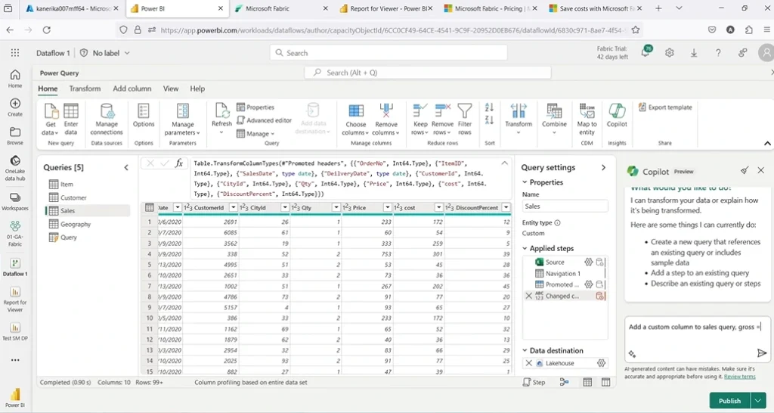Select Geography query
The width and height of the screenshot is (774, 413).
point(76,225)
